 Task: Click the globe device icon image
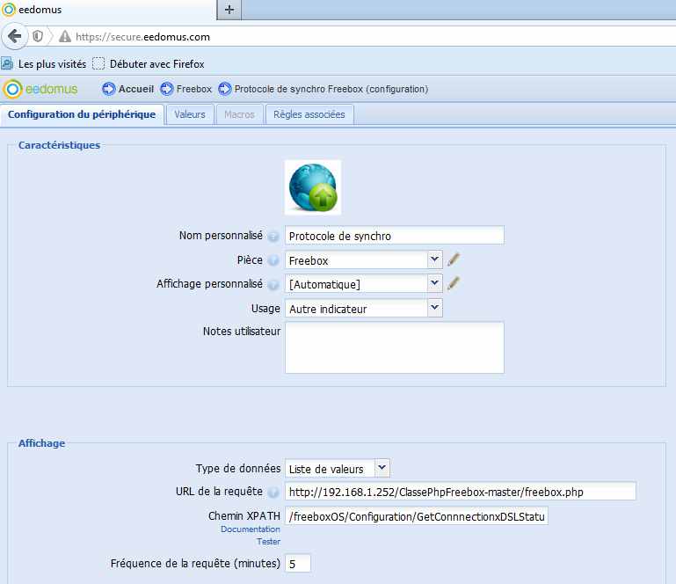click(x=313, y=187)
